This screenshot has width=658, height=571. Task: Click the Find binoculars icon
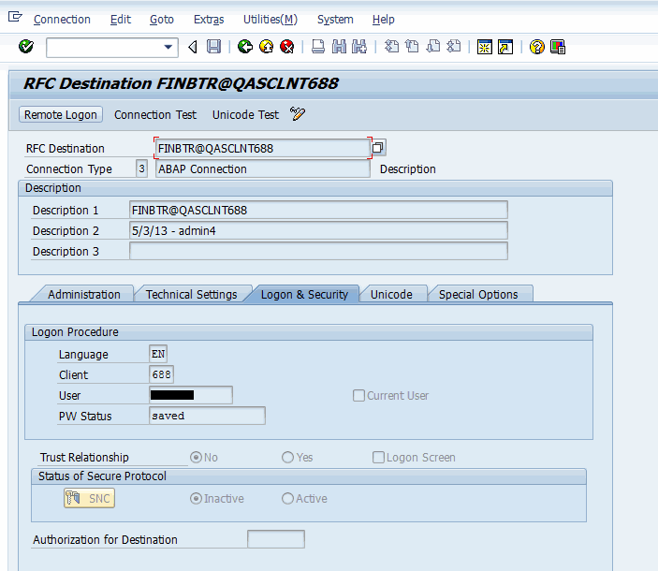[339, 47]
